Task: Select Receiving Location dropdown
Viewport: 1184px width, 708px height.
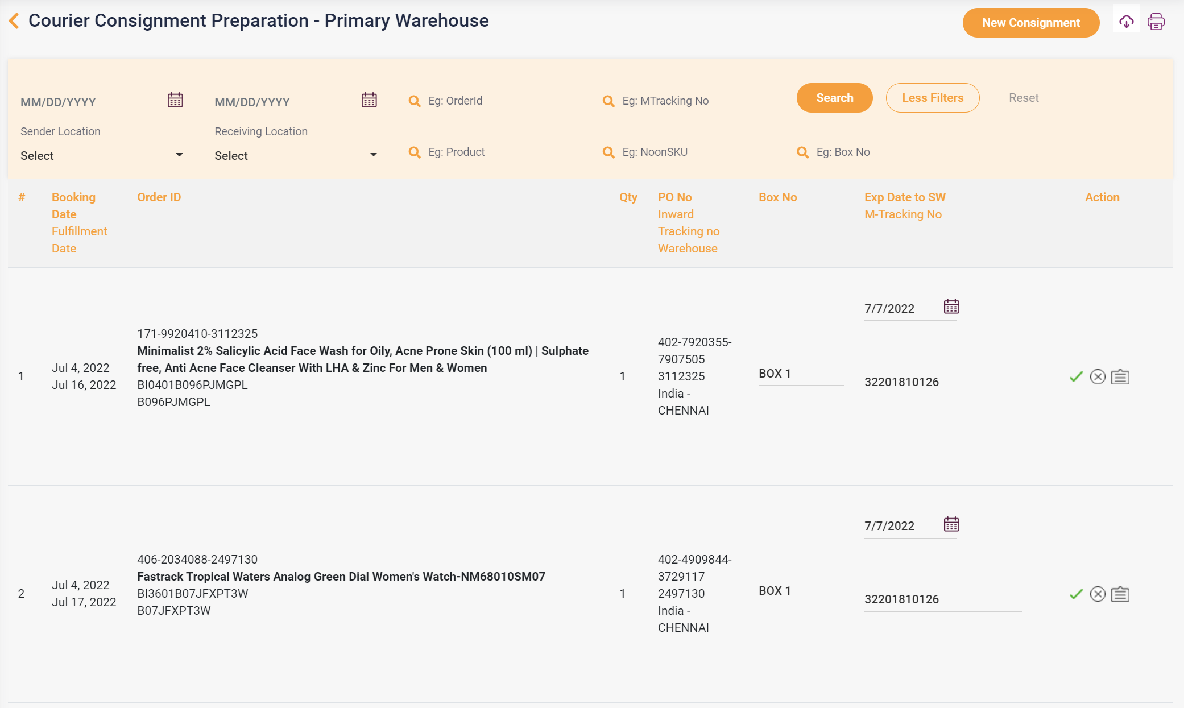Action: point(296,155)
